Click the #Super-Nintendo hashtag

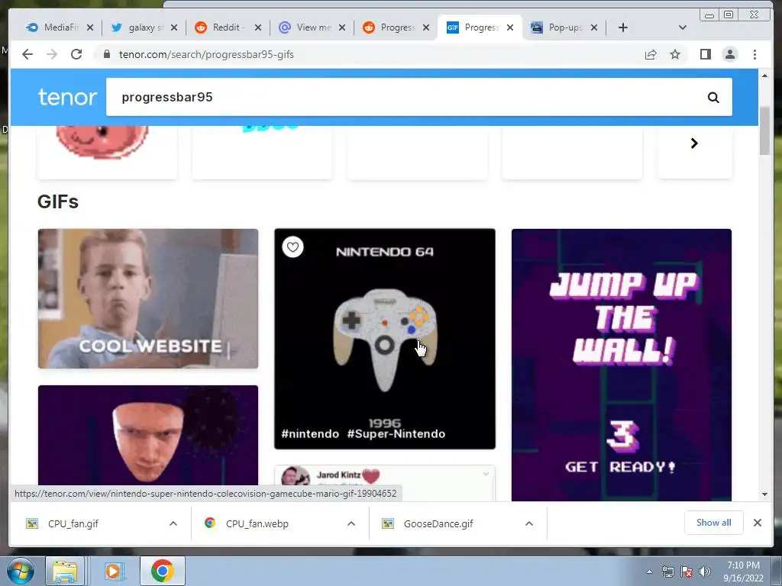[x=396, y=434]
